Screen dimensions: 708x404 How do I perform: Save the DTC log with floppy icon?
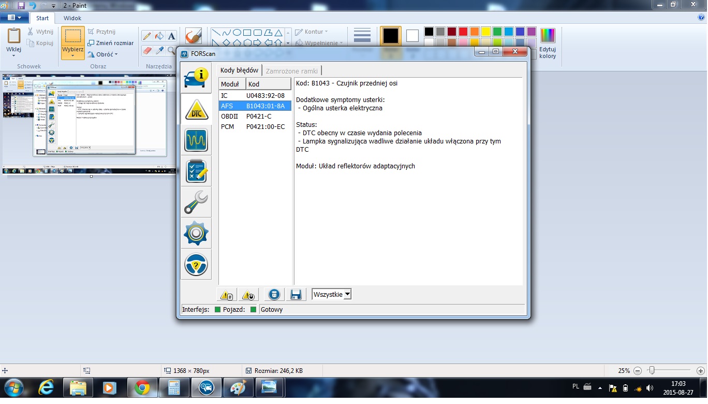coord(296,295)
